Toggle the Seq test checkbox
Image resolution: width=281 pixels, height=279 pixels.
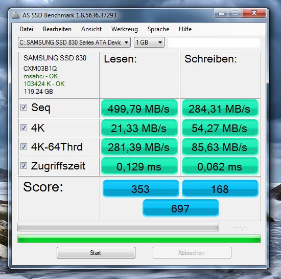(24, 108)
